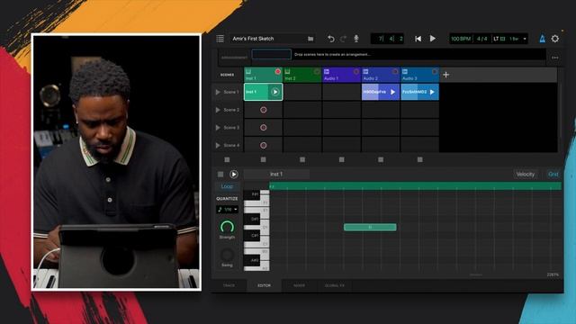Stop the Inst 2 track clips
Image resolution: width=576 pixels, height=324 pixels.
302,159
